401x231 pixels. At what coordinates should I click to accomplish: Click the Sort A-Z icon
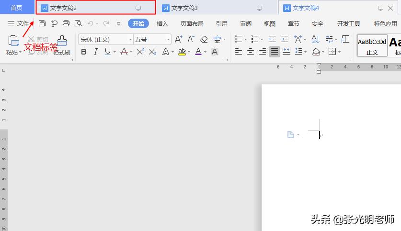[x=316, y=39]
